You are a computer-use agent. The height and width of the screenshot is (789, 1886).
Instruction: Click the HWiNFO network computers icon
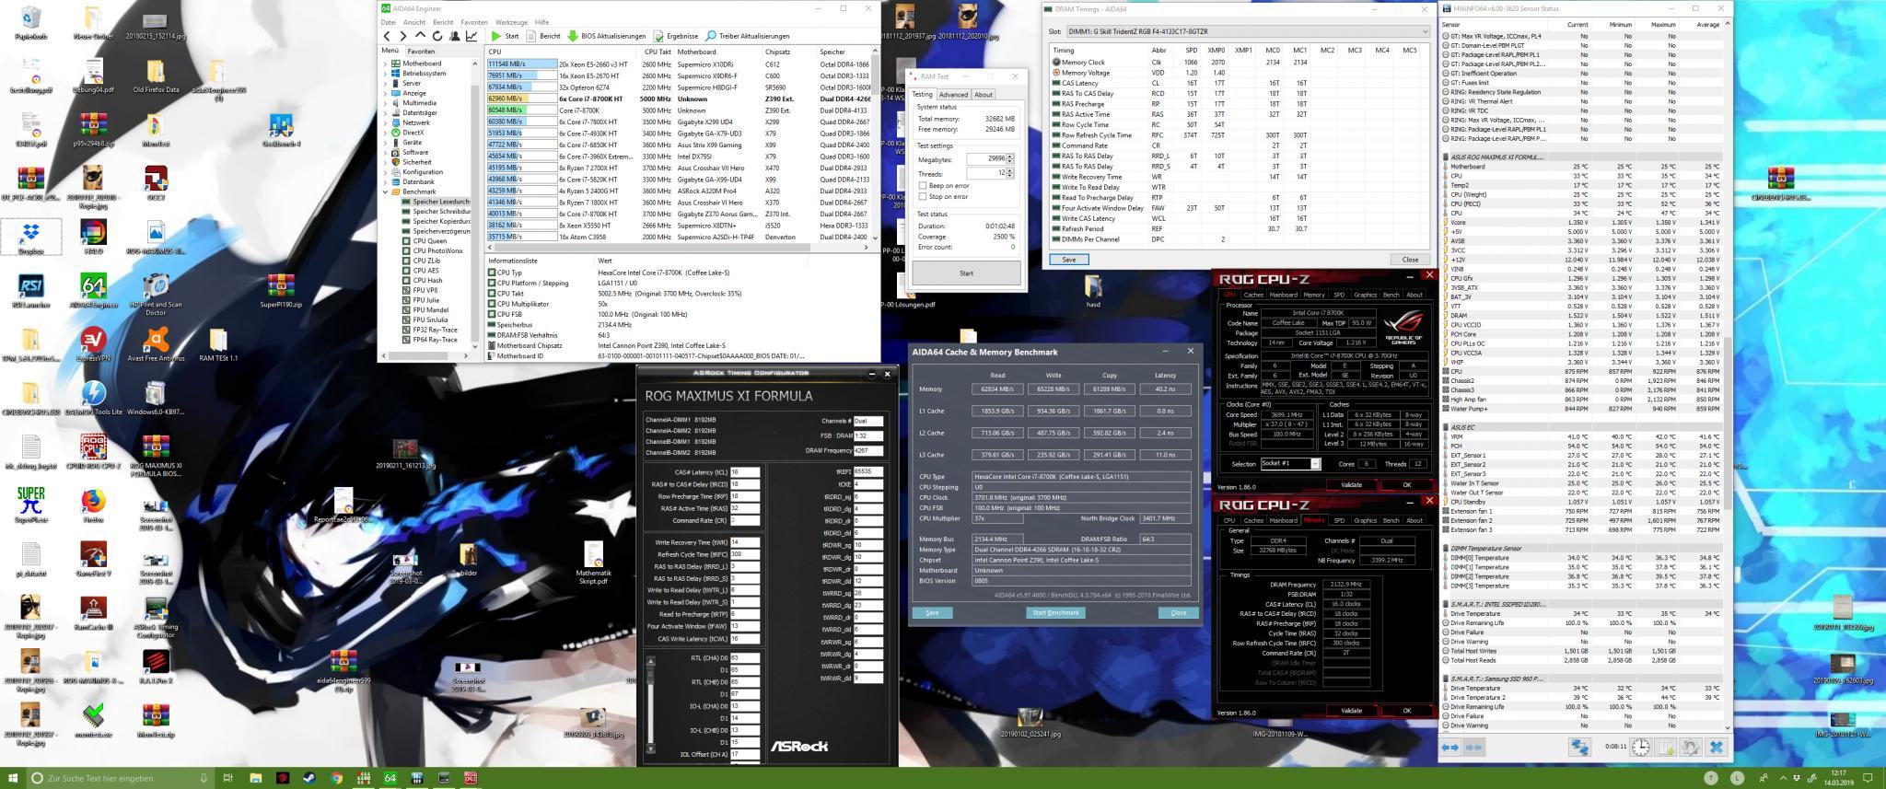(1580, 748)
